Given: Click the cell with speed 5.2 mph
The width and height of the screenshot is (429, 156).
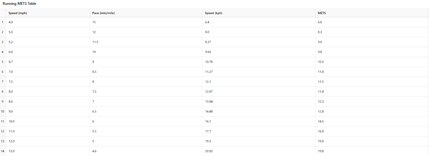Looking at the screenshot, I should [x=48, y=42].
